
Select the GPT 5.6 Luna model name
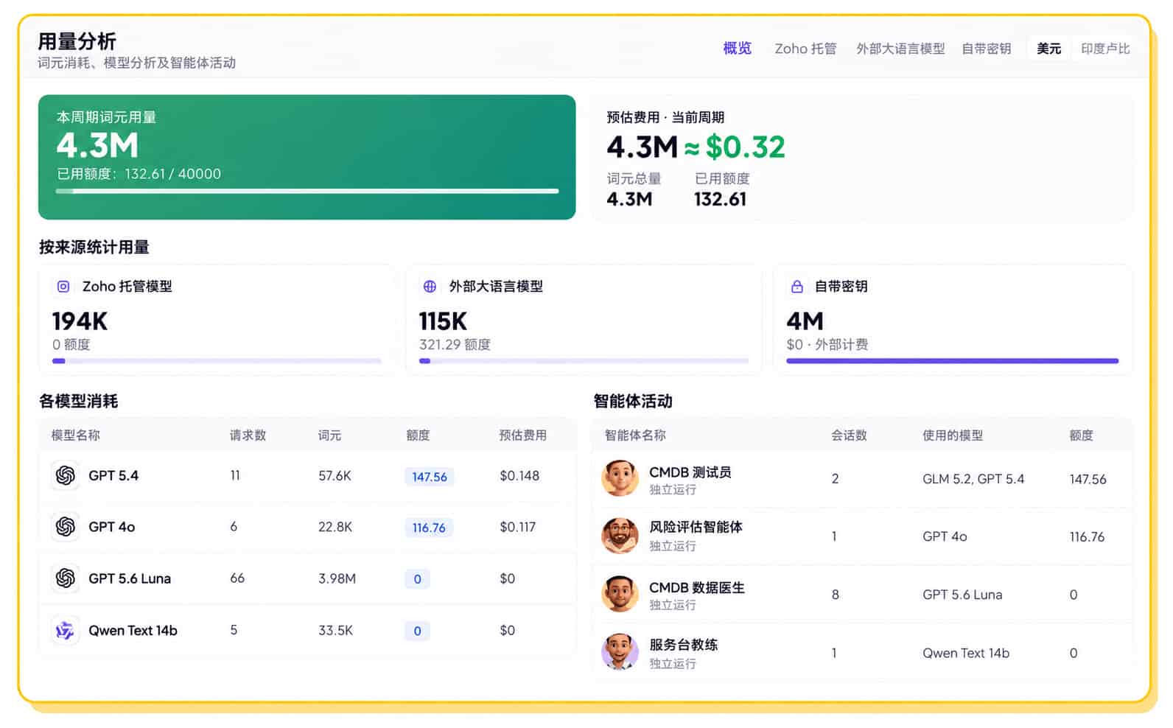pyautogui.click(x=130, y=578)
